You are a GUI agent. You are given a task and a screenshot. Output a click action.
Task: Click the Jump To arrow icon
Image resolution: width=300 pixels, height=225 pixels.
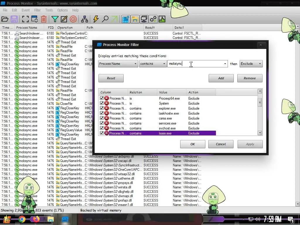114,19
